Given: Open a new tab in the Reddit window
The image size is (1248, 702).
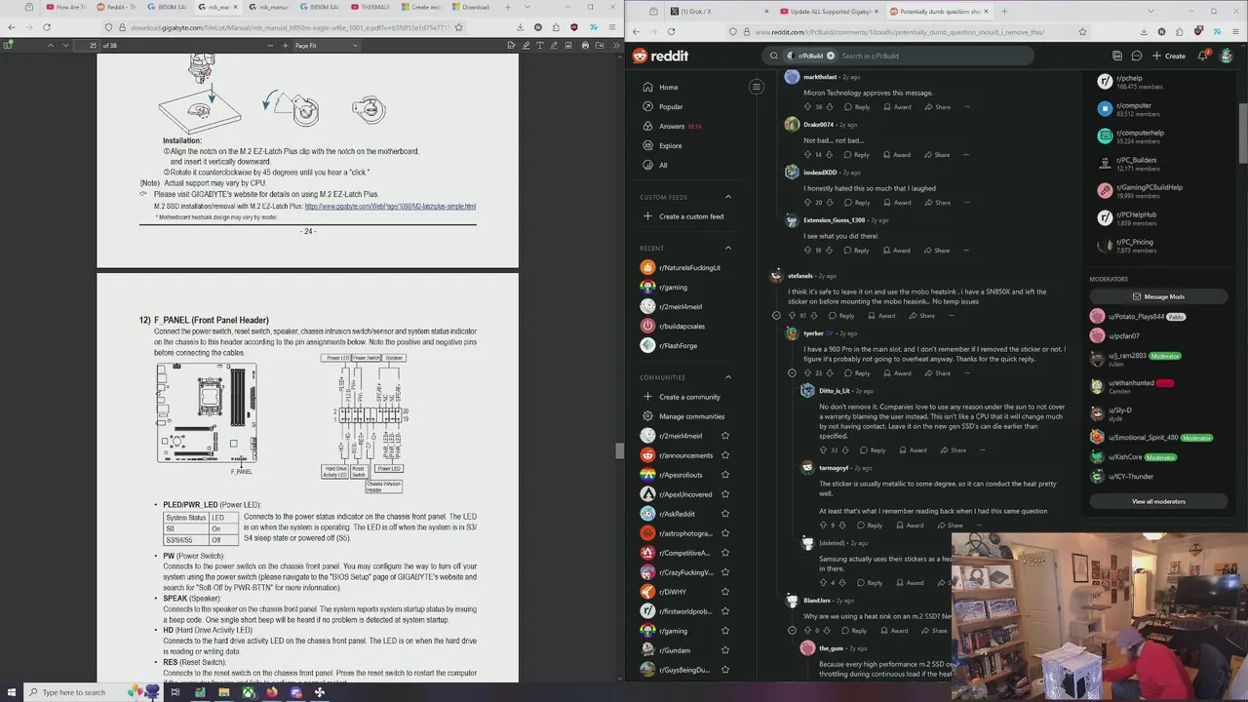Looking at the screenshot, I should (x=1004, y=12).
